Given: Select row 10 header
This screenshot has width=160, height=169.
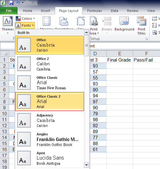Looking at the screenshot, I should click(x=4, y=113).
